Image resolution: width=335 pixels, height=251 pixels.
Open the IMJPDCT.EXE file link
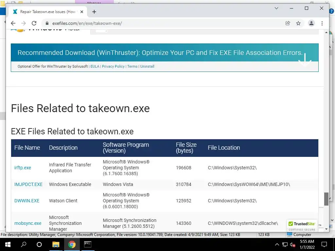(x=28, y=184)
